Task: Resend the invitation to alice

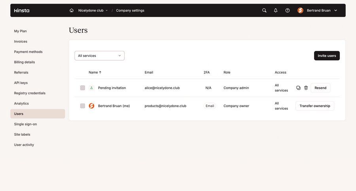Action: (320, 88)
